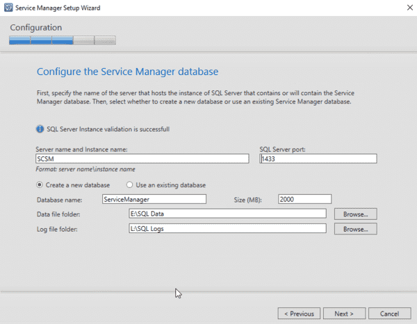Image resolution: width=417 pixels, height=324 pixels.
Task: Click the Server name and Instance name field
Action: coord(142,159)
